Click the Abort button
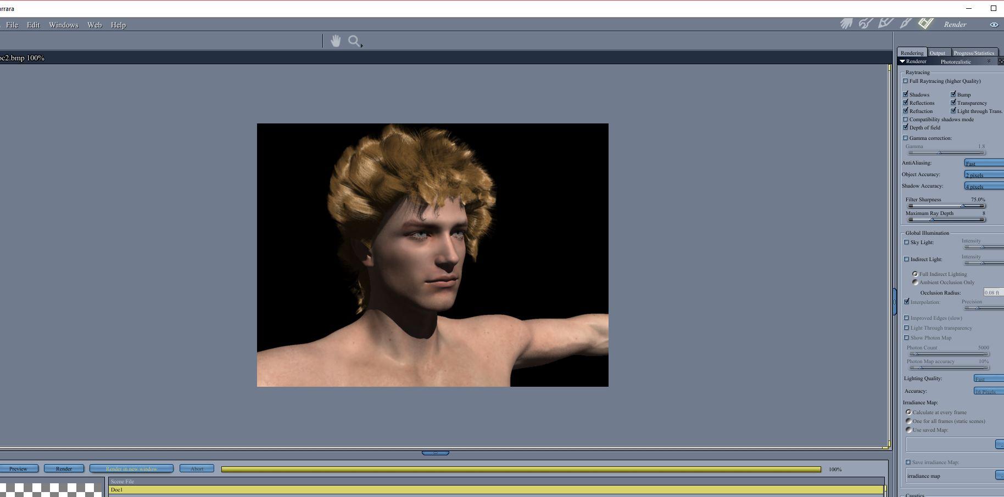The image size is (1004, 497). [x=197, y=469]
